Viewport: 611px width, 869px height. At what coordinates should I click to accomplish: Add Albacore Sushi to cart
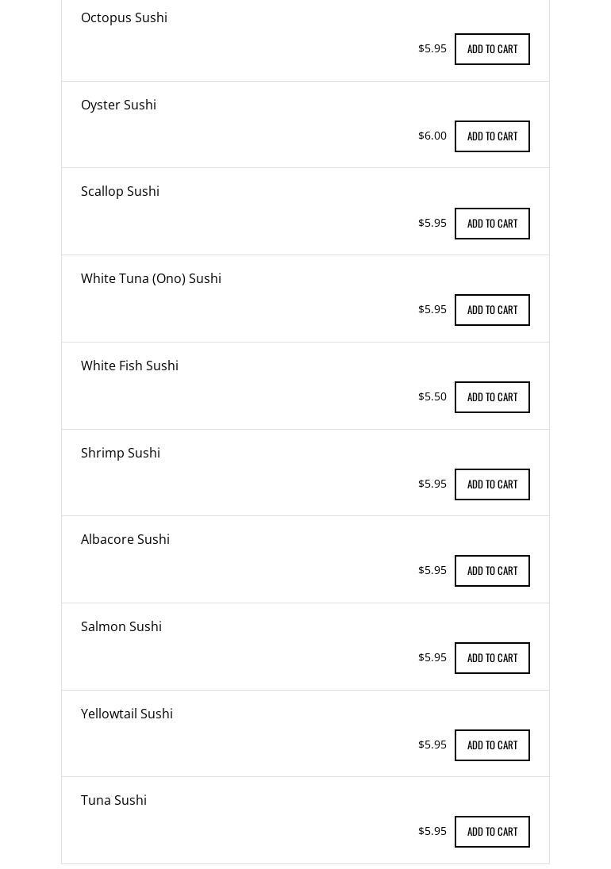point(492,571)
